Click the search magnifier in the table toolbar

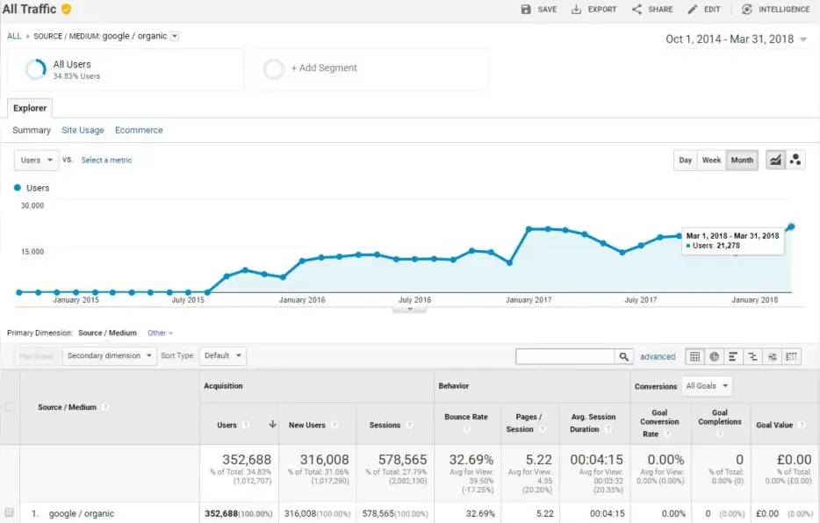tap(623, 356)
